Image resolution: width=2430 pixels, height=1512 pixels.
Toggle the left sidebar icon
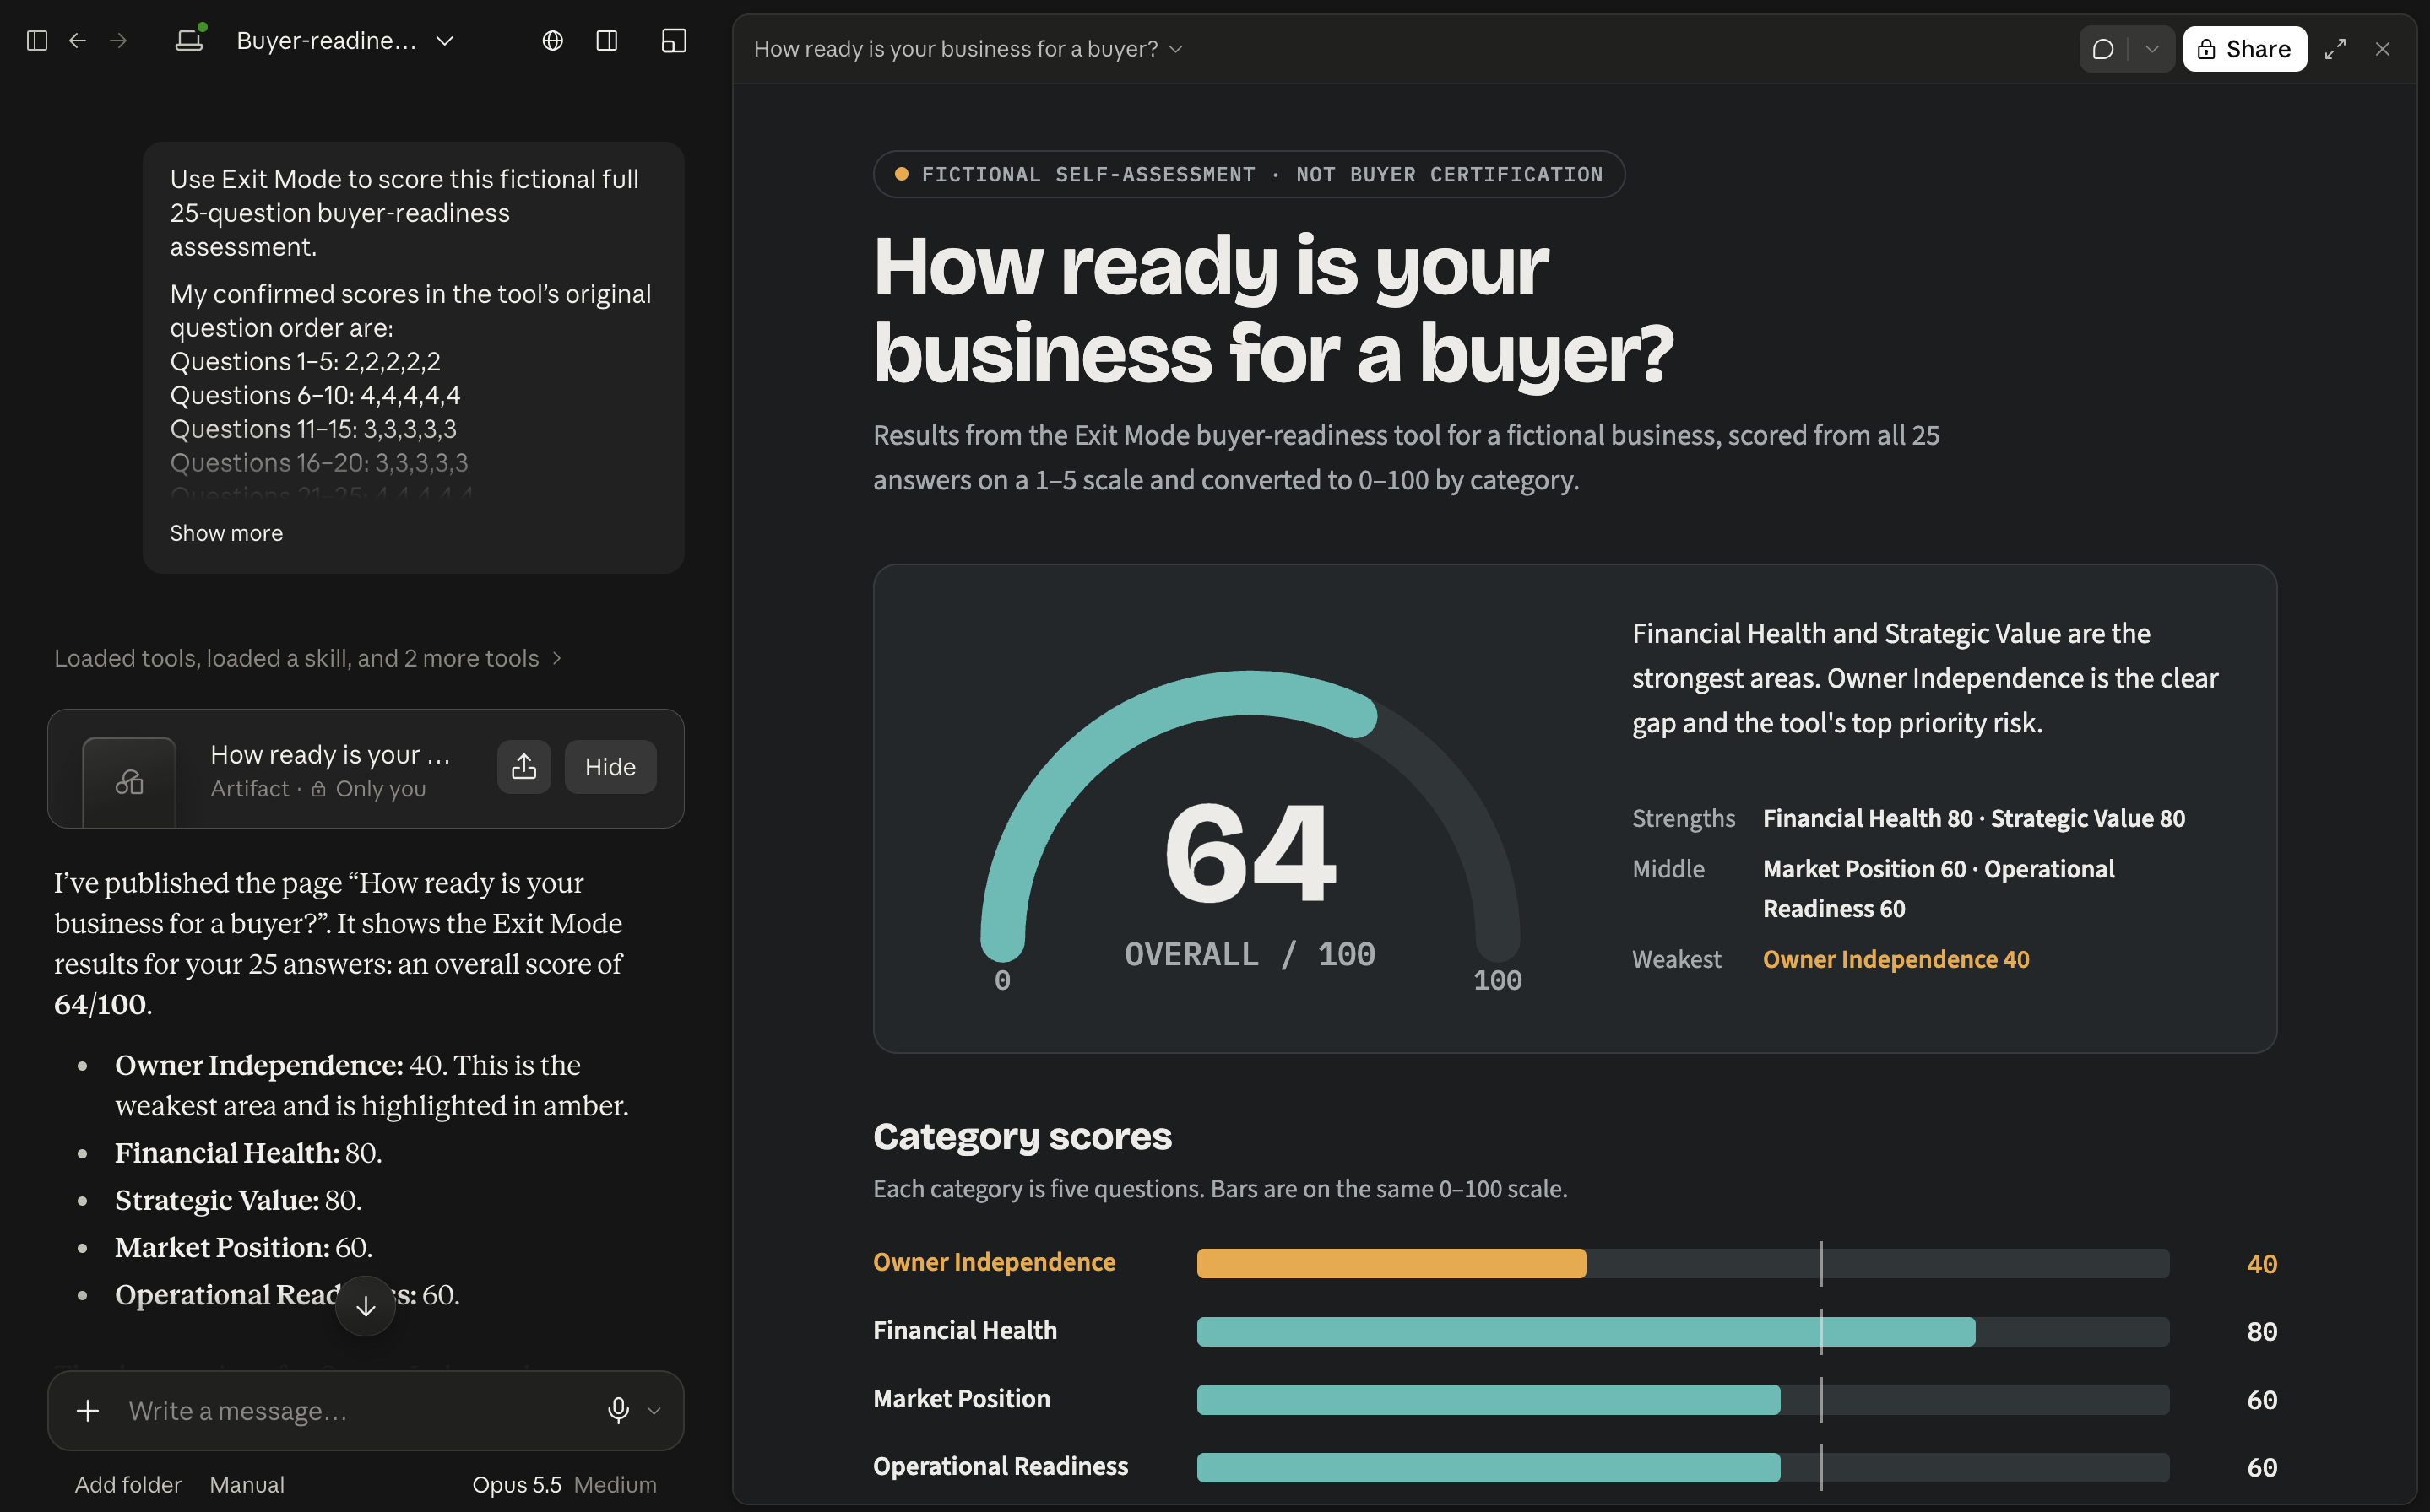[37, 41]
